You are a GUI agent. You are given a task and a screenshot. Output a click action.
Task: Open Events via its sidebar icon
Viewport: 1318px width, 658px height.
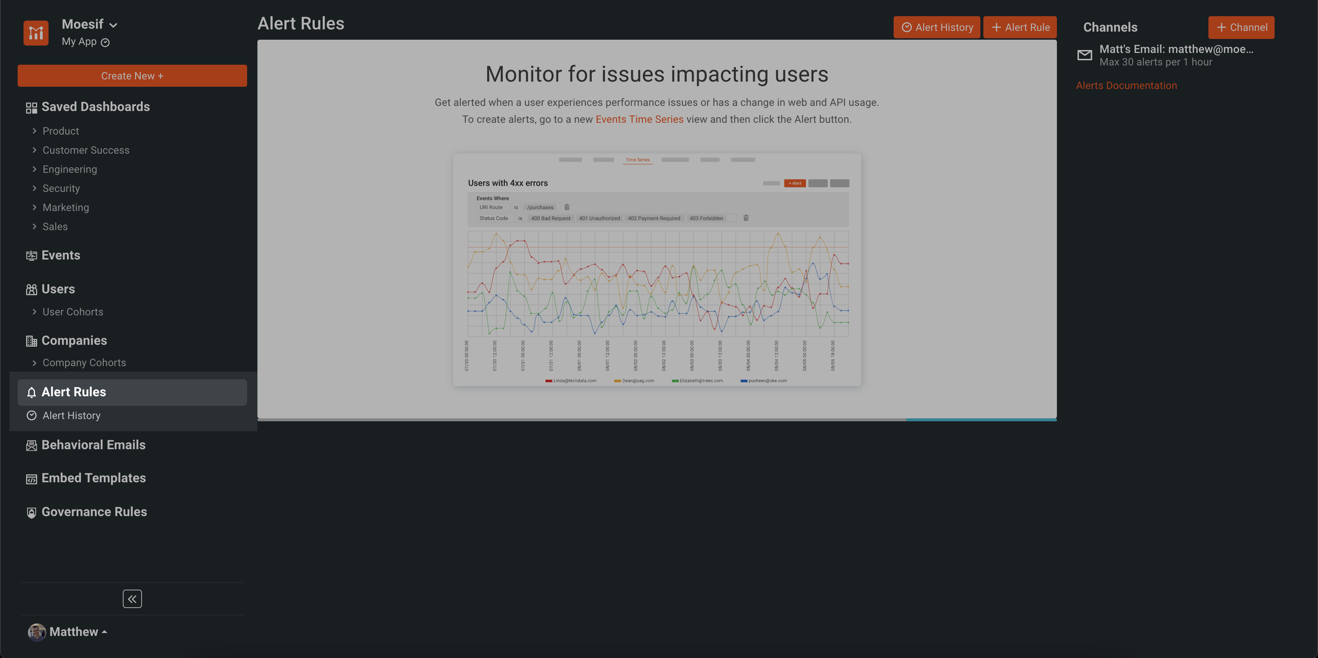pos(31,255)
